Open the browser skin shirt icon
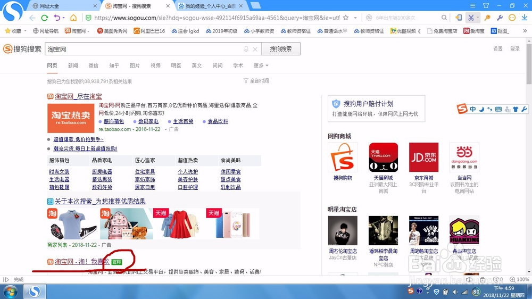 click(x=486, y=5)
